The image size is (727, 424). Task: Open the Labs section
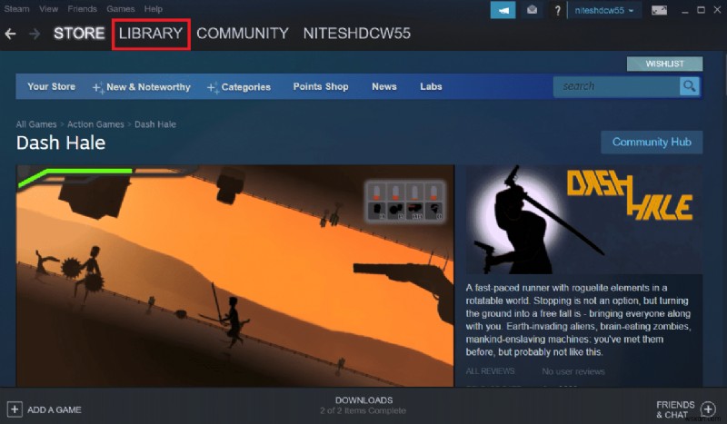pyautogui.click(x=431, y=86)
